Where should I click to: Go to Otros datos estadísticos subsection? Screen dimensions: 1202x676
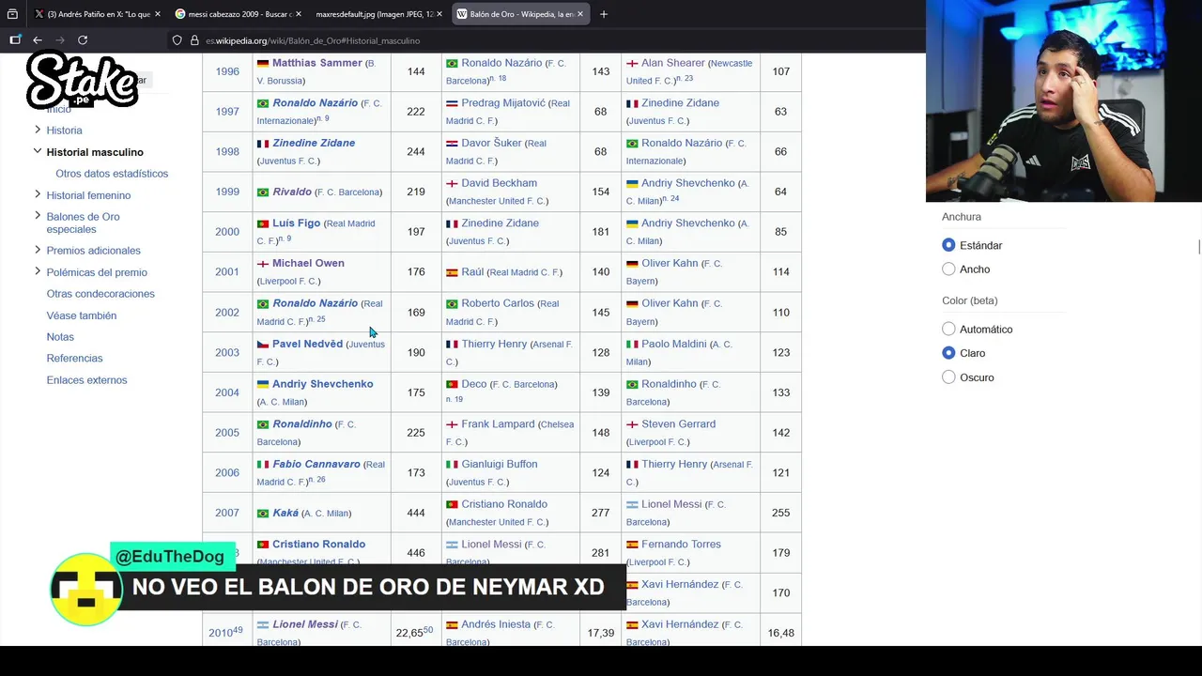click(x=112, y=174)
